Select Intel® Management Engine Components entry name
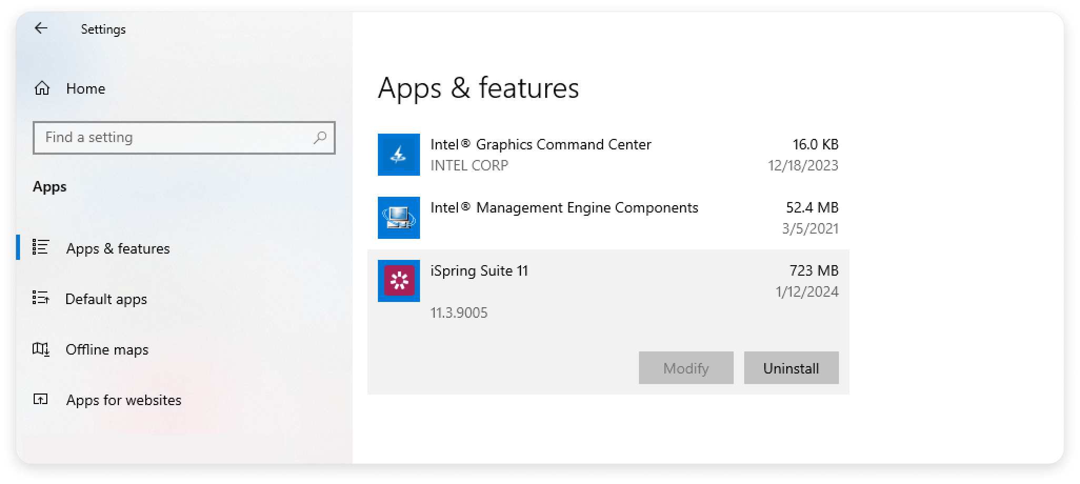Screen dimensions: 1080x484 pos(564,207)
